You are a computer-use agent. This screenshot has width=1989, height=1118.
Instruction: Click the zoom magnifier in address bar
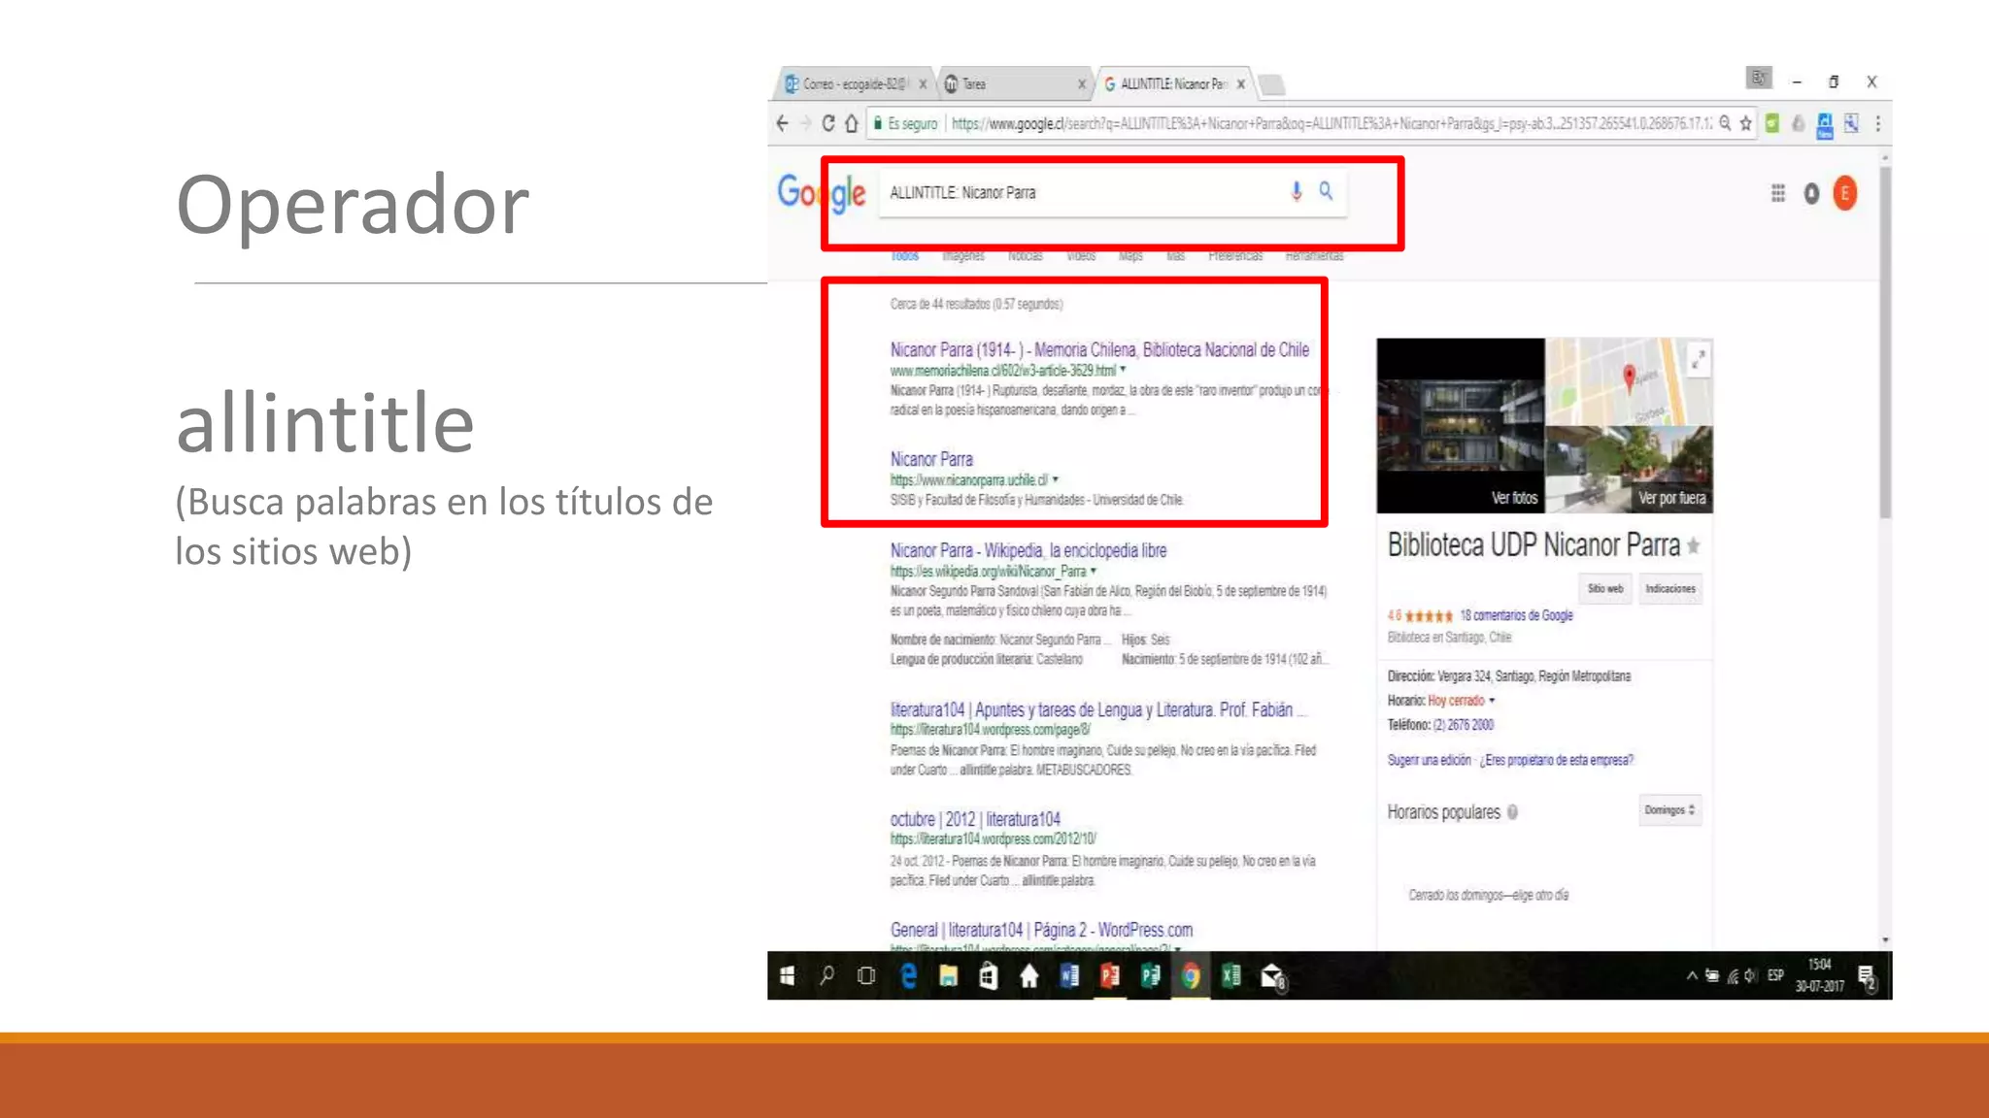point(1725,123)
